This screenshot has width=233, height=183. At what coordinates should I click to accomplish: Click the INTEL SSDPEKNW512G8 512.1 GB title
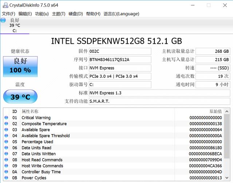tap(116, 41)
